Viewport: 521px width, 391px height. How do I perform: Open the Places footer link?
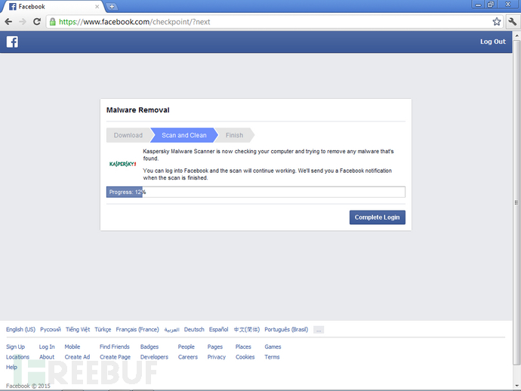click(243, 346)
